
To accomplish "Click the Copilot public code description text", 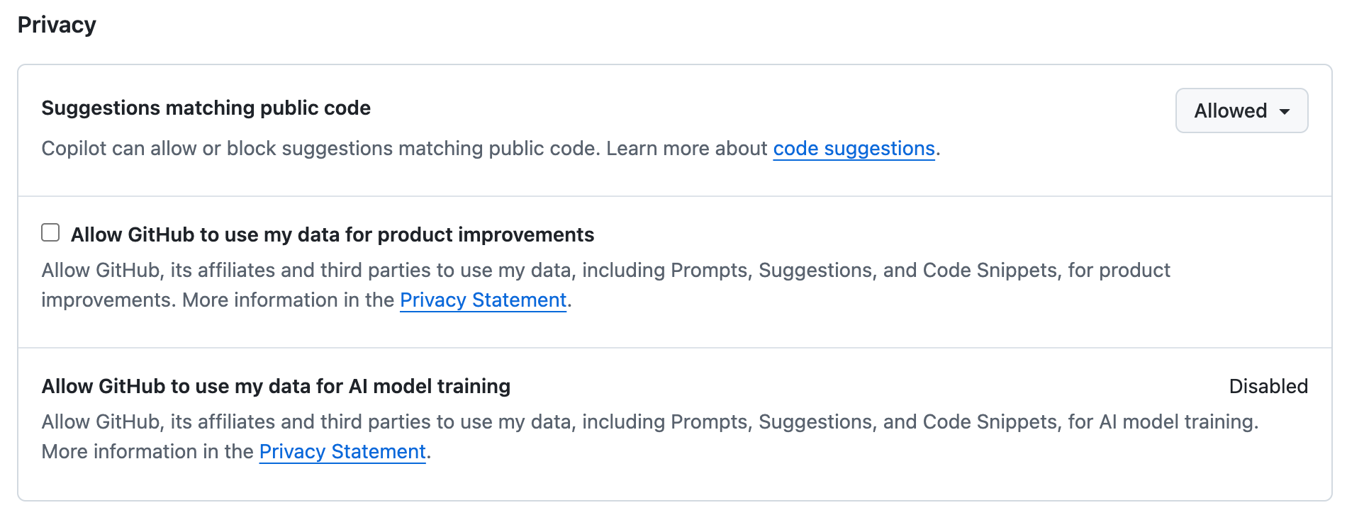I will [x=320, y=149].
